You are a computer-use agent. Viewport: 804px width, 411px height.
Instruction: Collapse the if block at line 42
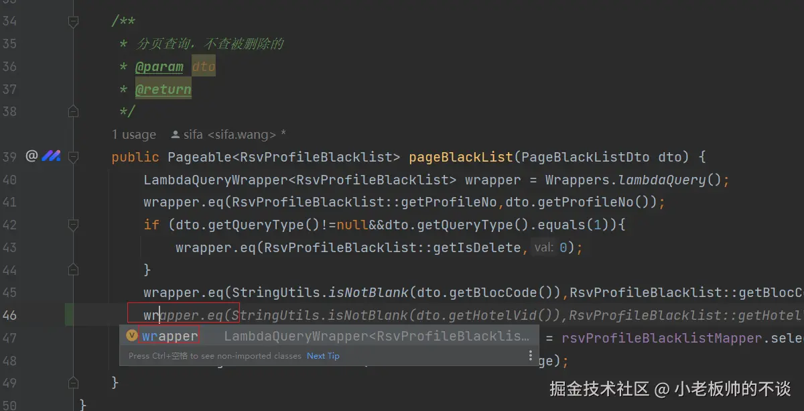pyautogui.click(x=73, y=225)
